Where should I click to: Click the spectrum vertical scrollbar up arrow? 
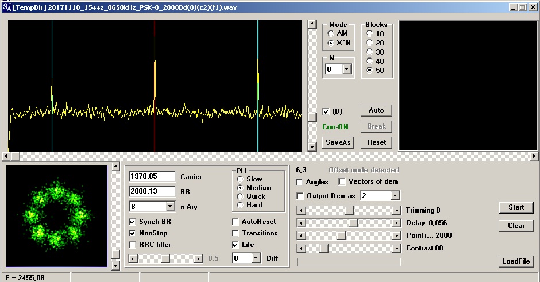312,24
